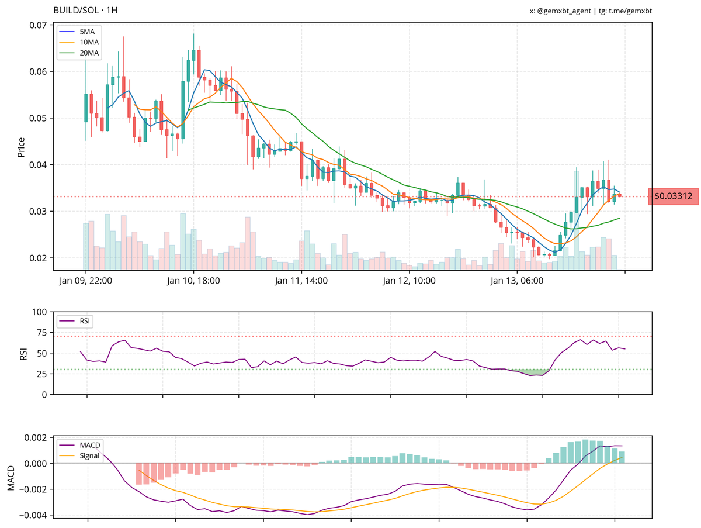Click the Jan 12, 10:00 axis label

[x=409, y=281]
